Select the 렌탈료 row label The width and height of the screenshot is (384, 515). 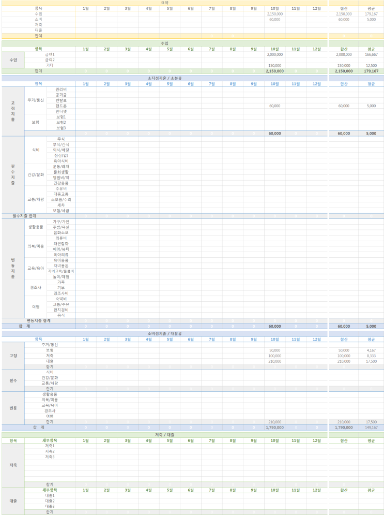[x=61, y=100]
